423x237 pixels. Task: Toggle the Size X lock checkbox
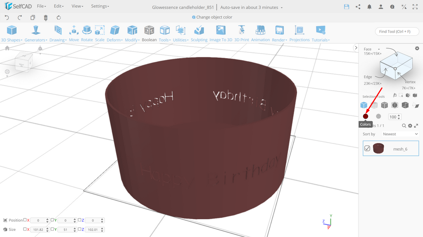click(25, 229)
